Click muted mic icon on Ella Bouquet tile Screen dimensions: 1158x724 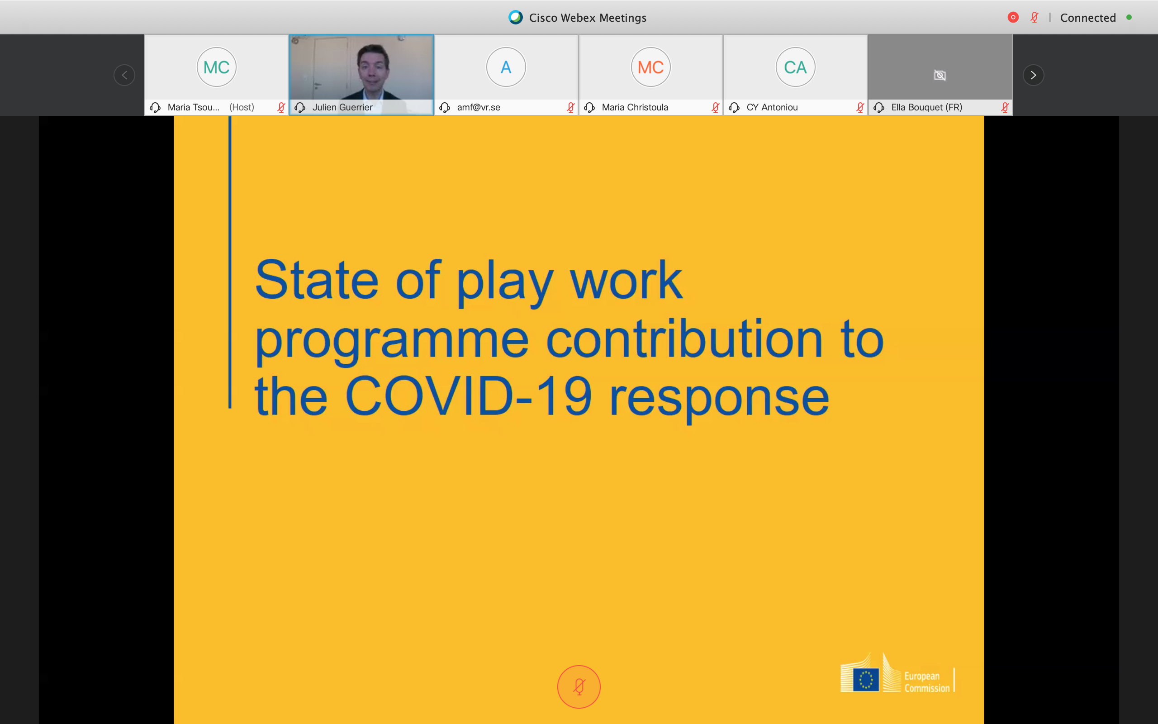pos(1004,107)
